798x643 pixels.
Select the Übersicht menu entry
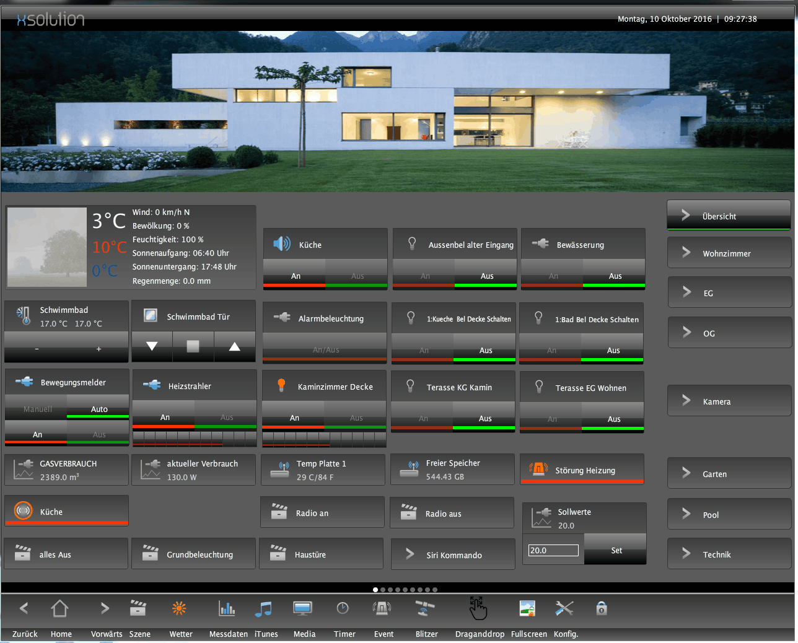[x=729, y=216]
